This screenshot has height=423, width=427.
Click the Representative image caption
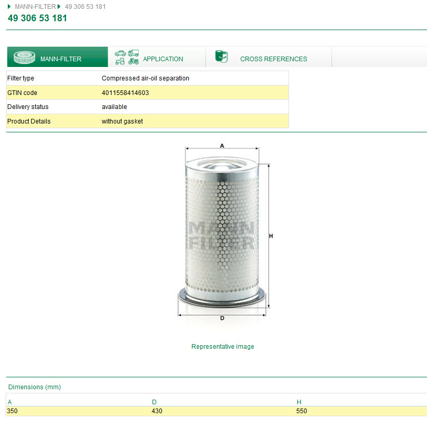click(x=223, y=347)
